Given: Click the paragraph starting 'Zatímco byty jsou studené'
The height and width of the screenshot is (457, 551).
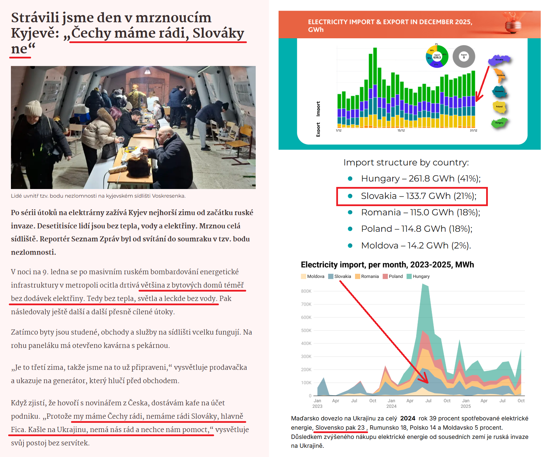Looking at the screenshot, I should [131, 339].
